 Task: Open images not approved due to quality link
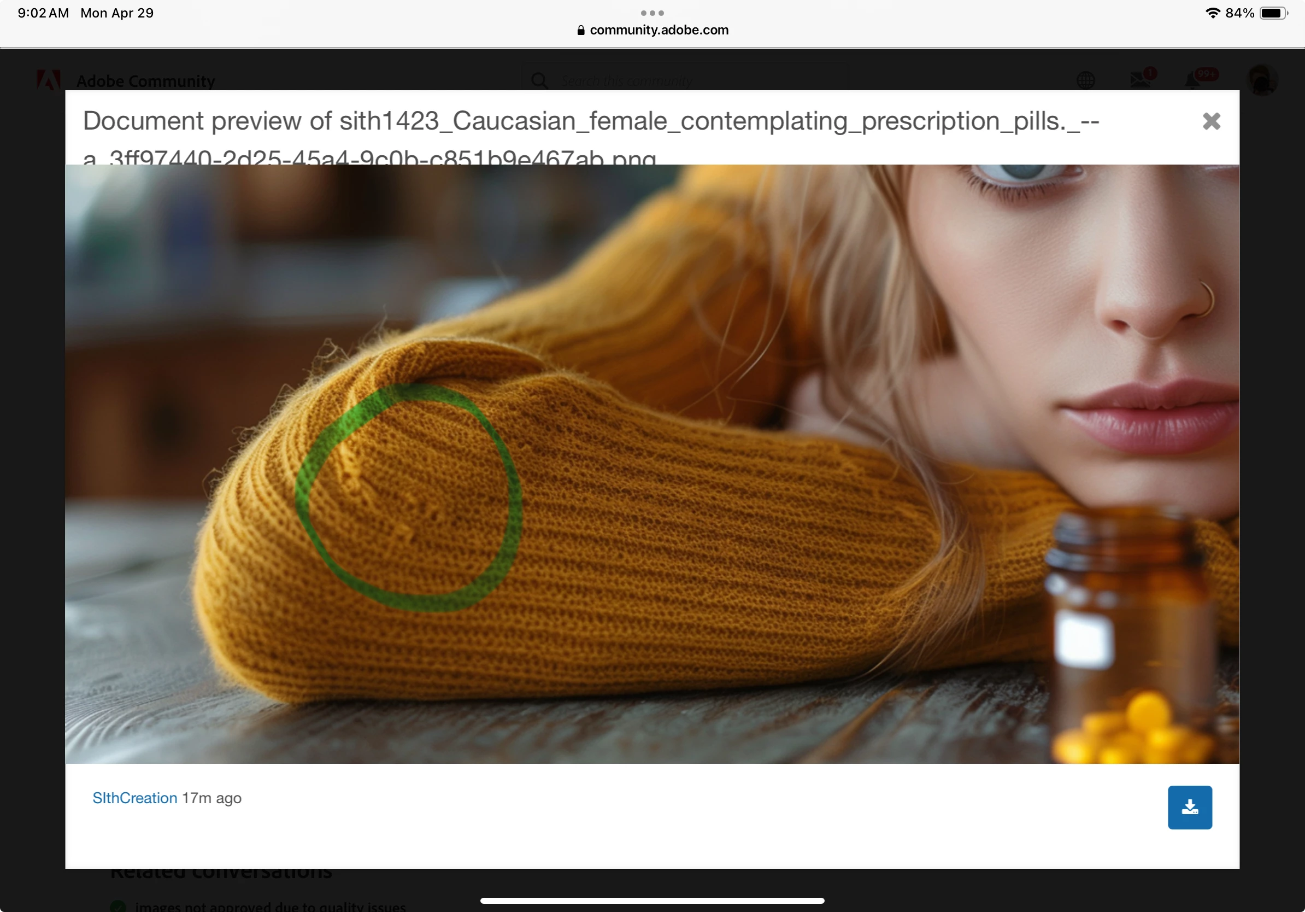tap(270, 907)
